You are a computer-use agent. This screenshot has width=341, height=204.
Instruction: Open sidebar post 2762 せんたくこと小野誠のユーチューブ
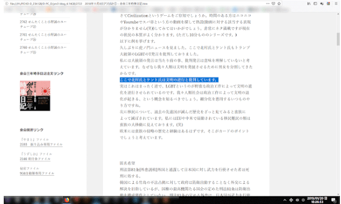point(43,24)
